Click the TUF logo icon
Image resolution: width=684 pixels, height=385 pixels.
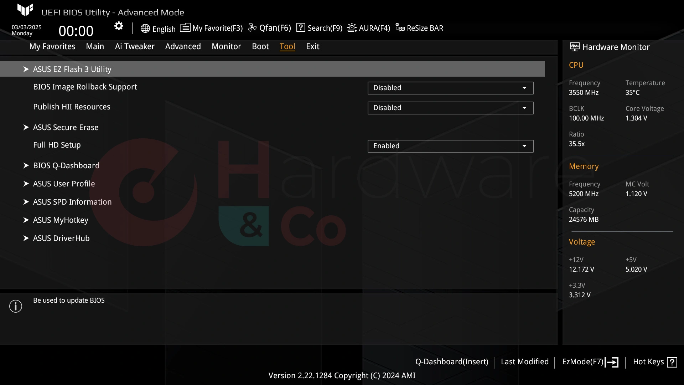pos(25,10)
